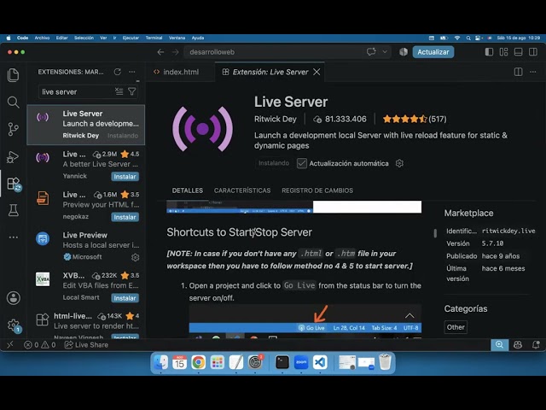The height and width of the screenshot is (410, 546).
Task: Toggle the bottom panel layout icon
Action: 518,52
